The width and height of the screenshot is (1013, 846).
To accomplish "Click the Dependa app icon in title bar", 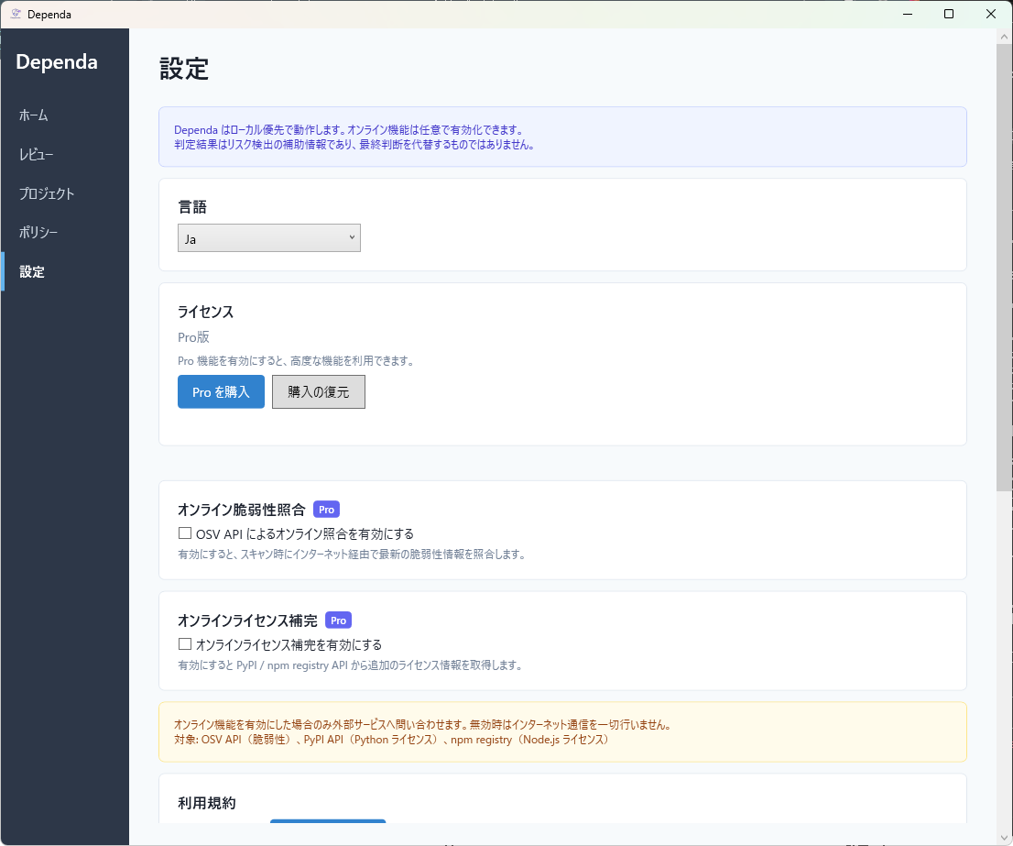I will tap(16, 14).
